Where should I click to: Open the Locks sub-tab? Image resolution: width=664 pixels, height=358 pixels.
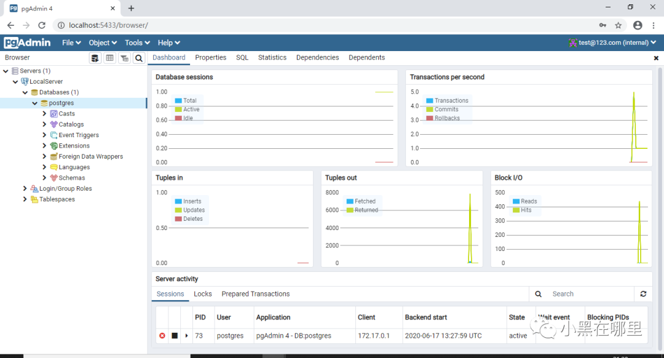tap(203, 294)
